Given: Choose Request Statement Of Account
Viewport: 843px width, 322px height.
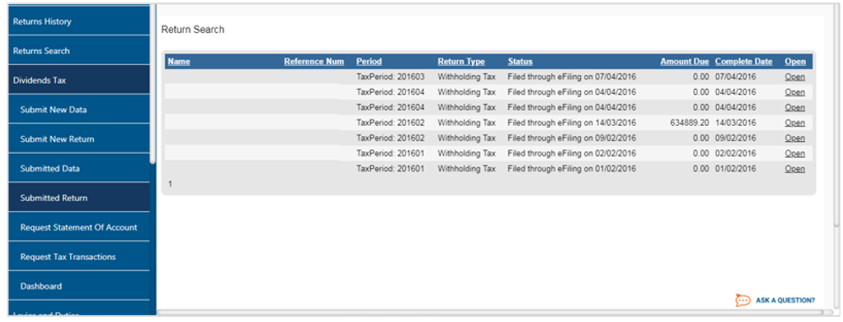Looking at the screenshot, I should point(79,227).
